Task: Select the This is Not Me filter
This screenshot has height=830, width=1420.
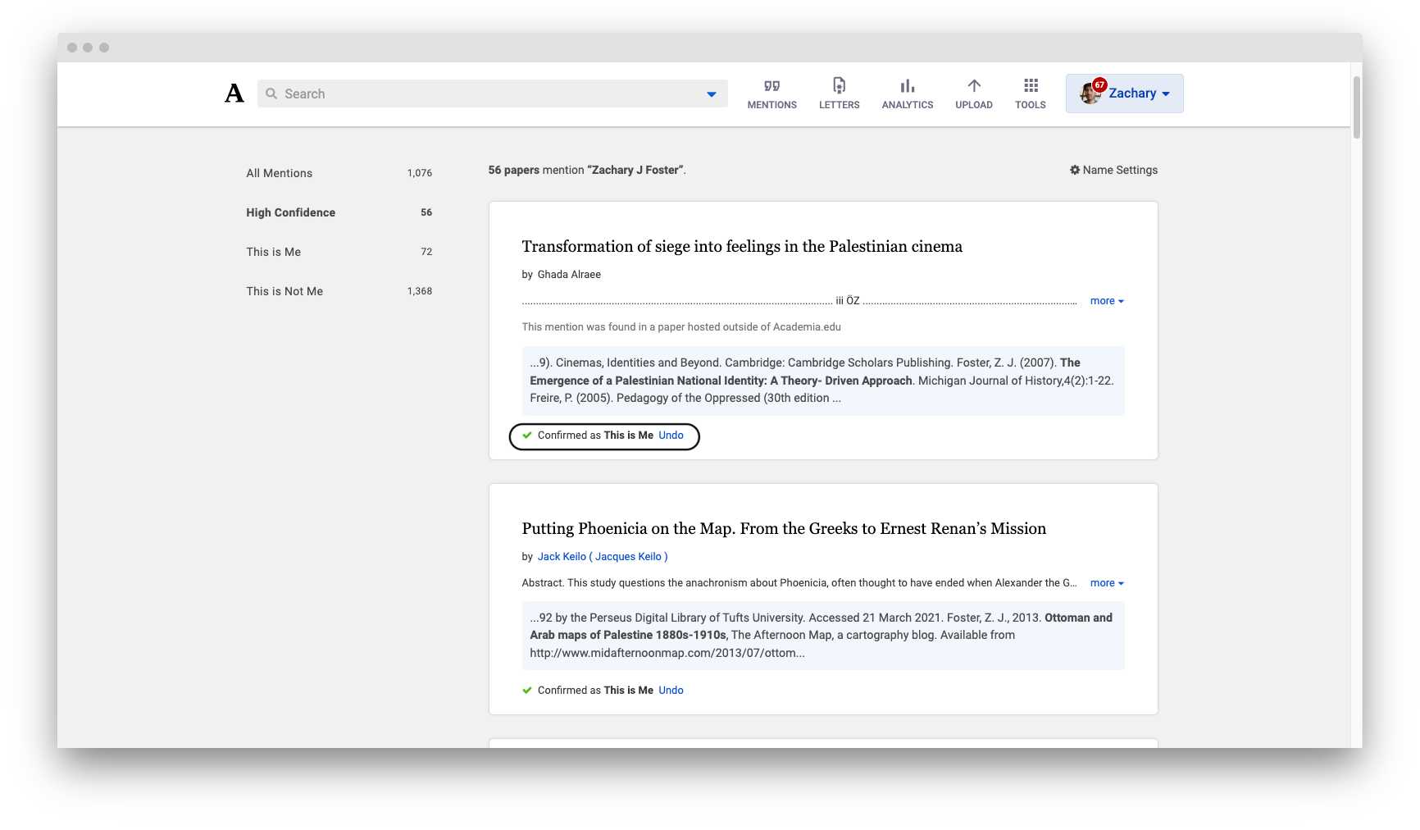Action: click(339, 291)
